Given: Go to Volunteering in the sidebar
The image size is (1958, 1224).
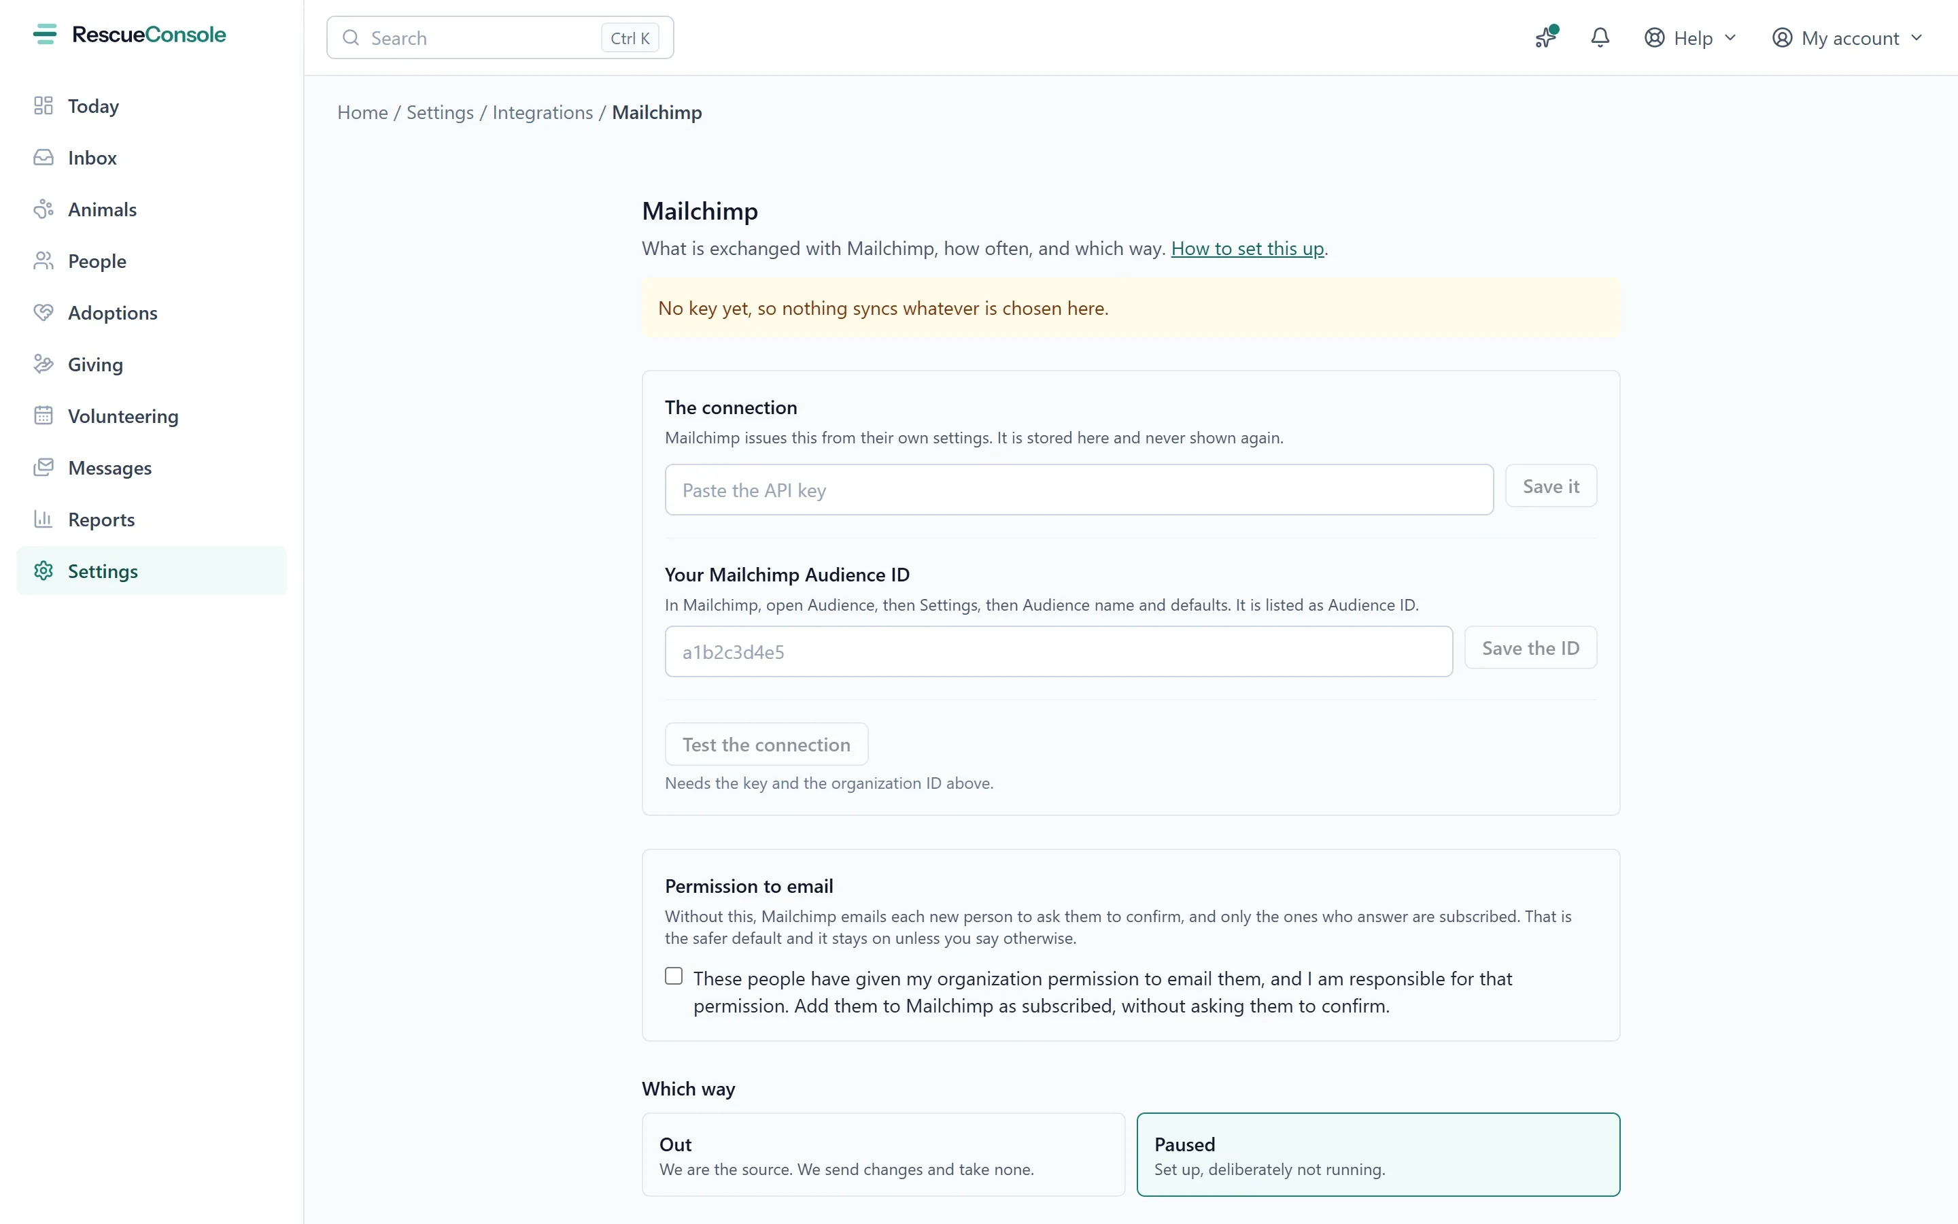Looking at the screenshot, I should coord(152,416).
